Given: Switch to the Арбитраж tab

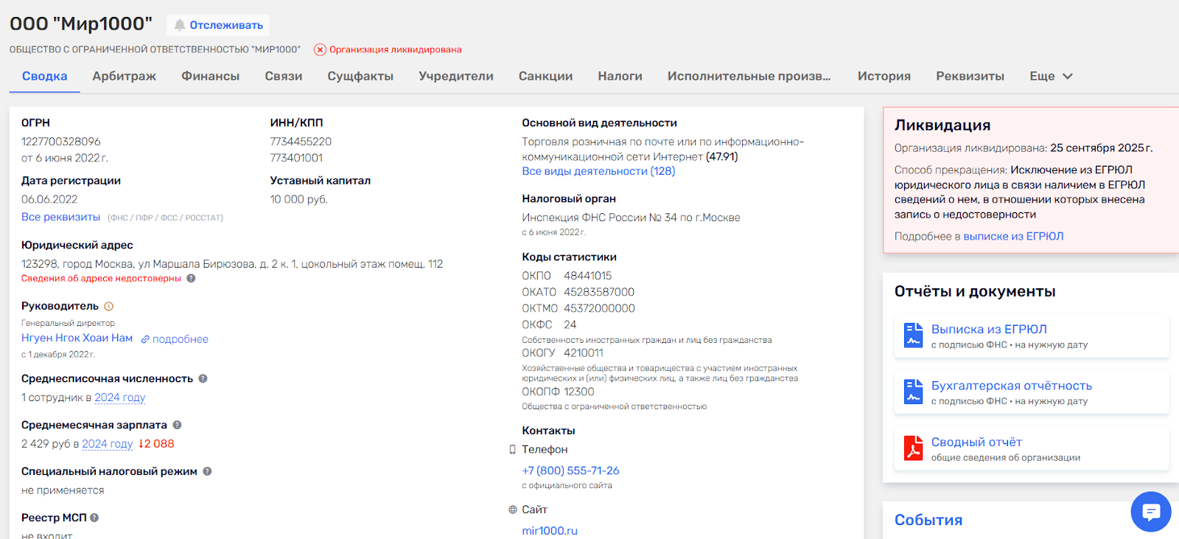Looking at the screenshot, I should 125,76.
